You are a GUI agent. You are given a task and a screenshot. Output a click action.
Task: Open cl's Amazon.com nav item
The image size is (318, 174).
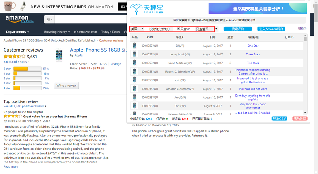pyautogui.click(x=85, y=32)
